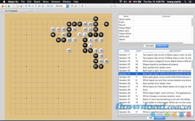
Task: Open the Edit menu
Action: pyautogui.click(x=29, y=2)
